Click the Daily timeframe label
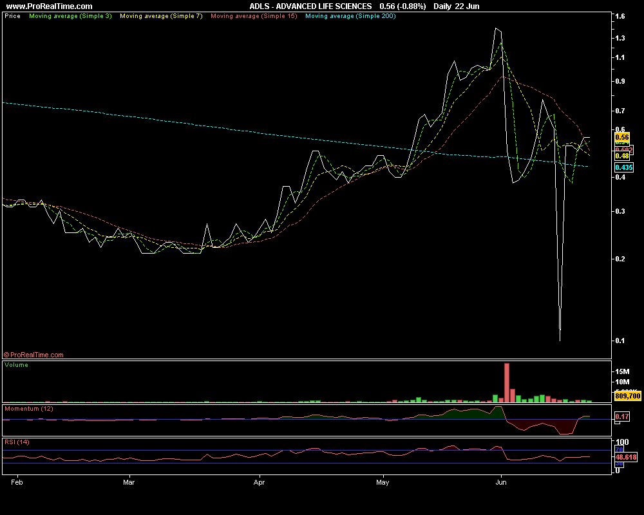 (x=442, y=6)
